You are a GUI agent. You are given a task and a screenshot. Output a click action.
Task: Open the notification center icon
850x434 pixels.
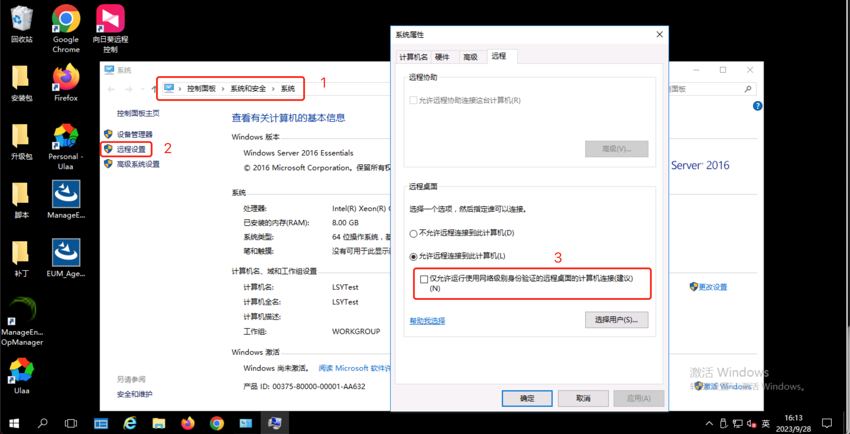coord(827,423)
